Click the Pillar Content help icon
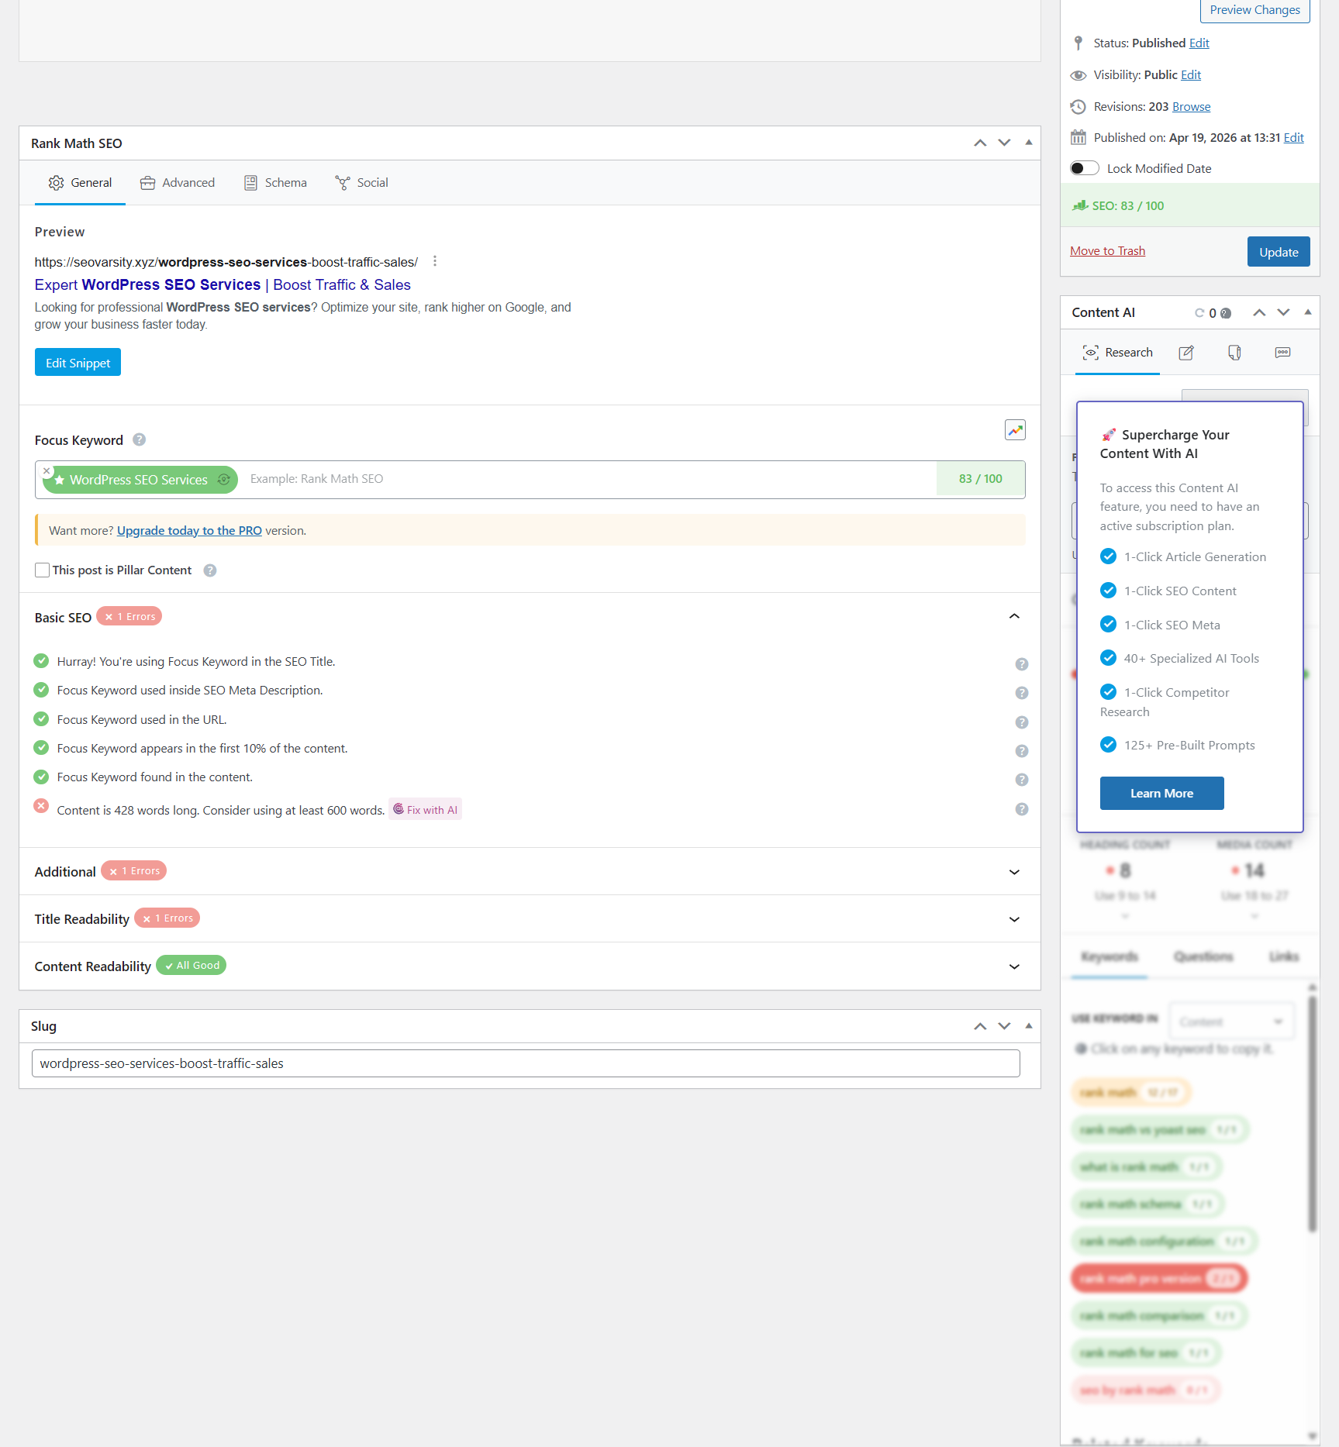The image size is (1339, 1447). tap(210, 570)
